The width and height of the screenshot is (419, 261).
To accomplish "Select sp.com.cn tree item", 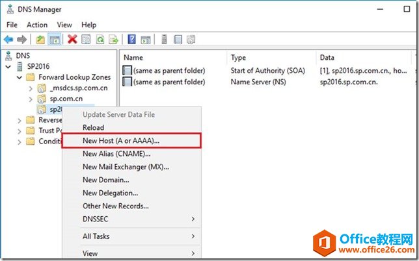I will coord(66,99).
